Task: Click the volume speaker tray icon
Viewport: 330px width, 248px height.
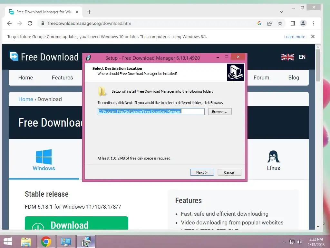Action: (299, 242)
